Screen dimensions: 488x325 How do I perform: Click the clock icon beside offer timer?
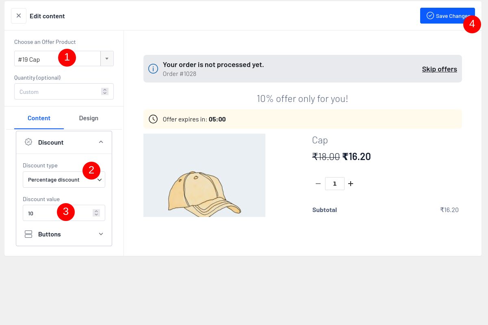coord(153,119)
